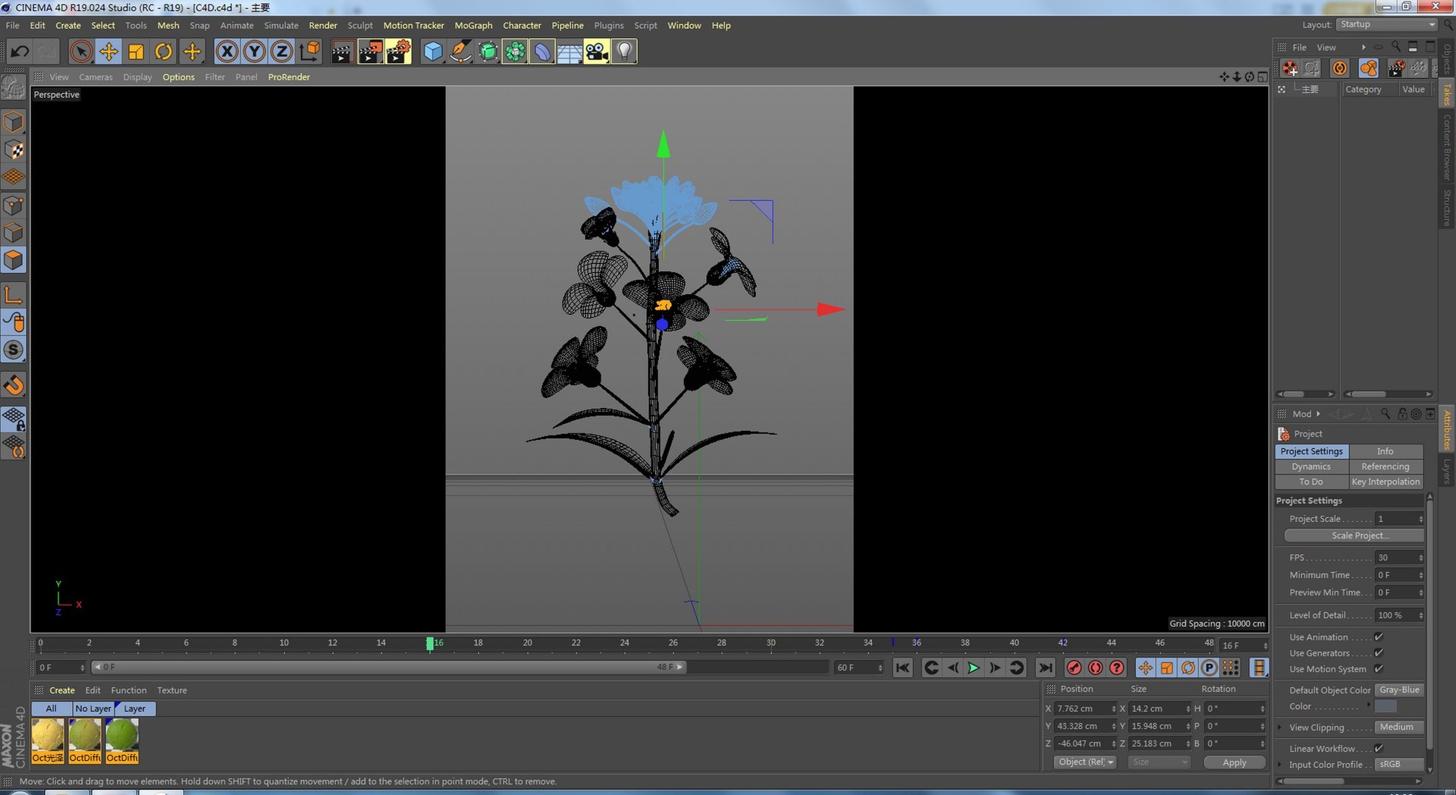
Task: Add a Cube primitive object
Action: [433, 52]
